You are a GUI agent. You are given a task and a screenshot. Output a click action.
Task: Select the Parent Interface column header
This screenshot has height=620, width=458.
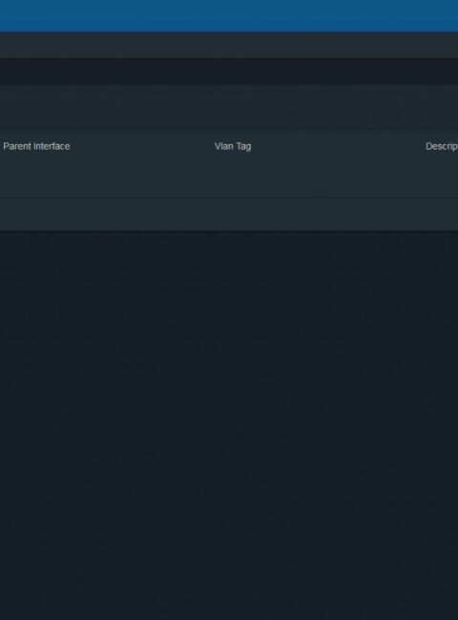(36, 146)
